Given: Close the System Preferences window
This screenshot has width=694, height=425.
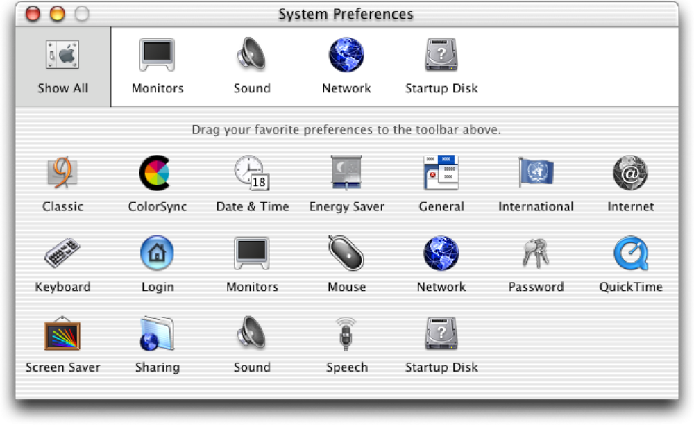Looking at the screenshot, I should (33, 14).
